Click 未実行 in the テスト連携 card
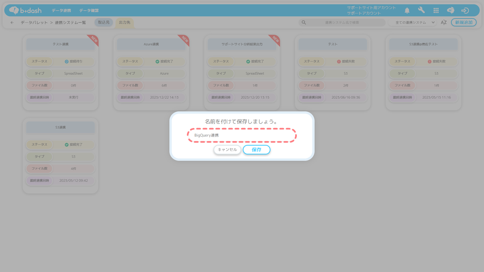Screen dimensions: 484x272 74,97
